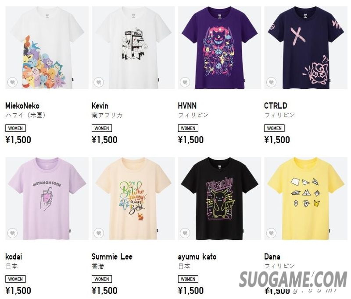Click the heart icon on Kevin's white shirt

(99, 82)
